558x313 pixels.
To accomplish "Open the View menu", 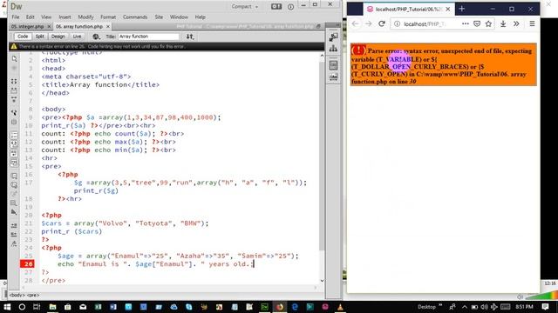I will pyautogui.click(x=46, y=17).
